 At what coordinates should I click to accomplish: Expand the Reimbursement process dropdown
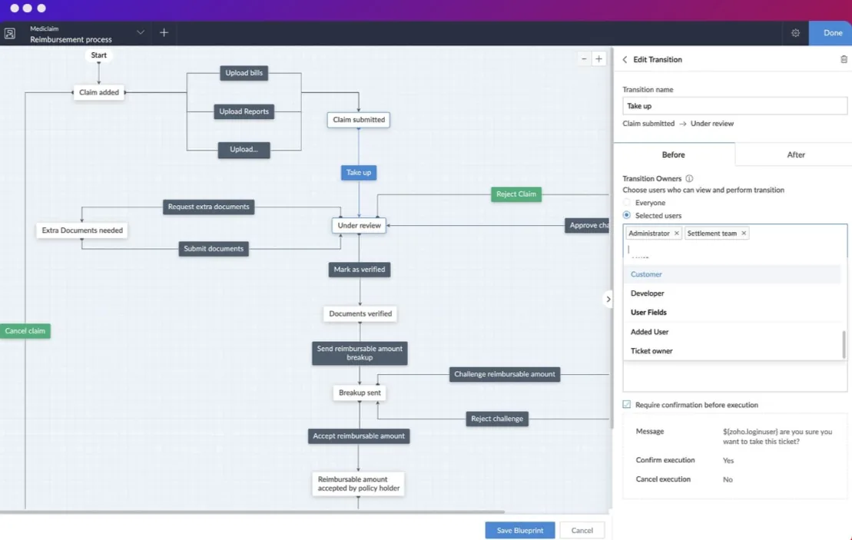(141, 32)
